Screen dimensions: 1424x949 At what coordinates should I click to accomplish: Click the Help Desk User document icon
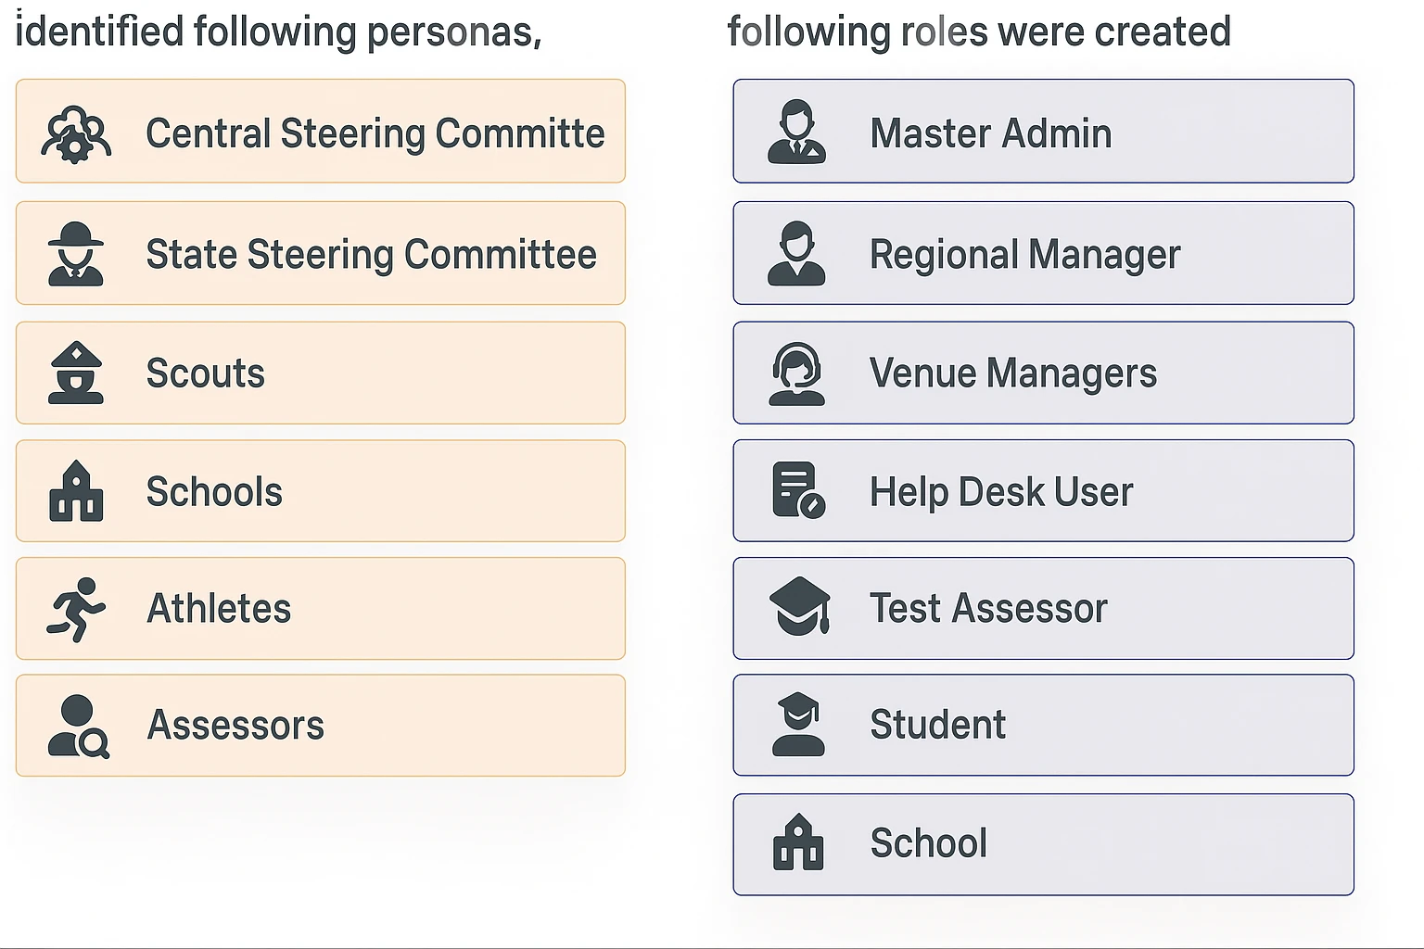tap(798, 490)
